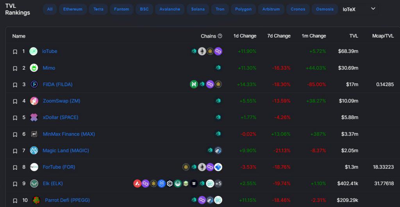The height and width of the screenshot is (207, 400).
Task: Bookmark ZoomSwap (ZM) row
Action: (15, 101)
